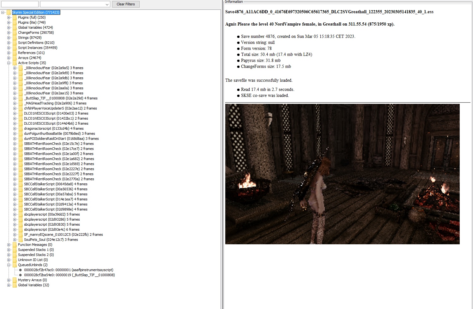The height and width of the screenshot is (309, 473).
Task: Select the Script Definitions (8210) folder icon
Action: click(x=15, y=43)
